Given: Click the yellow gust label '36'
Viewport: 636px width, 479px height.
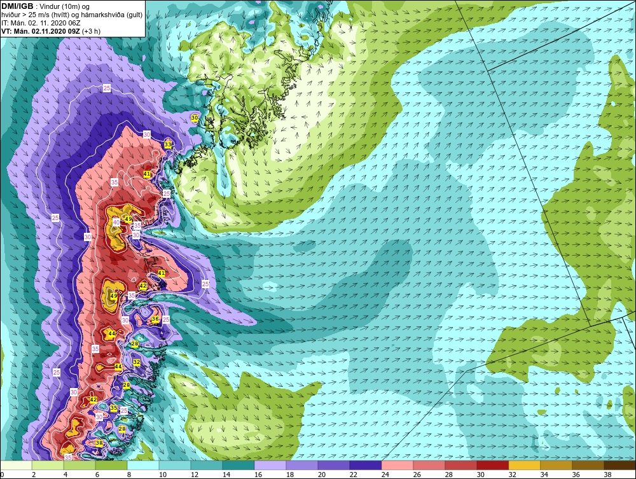Looking at the screenshot, I should click(155, 319).
